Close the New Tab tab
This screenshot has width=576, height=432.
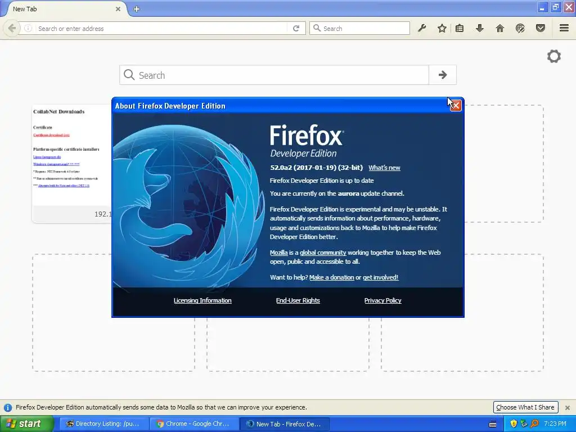point(118,9)
